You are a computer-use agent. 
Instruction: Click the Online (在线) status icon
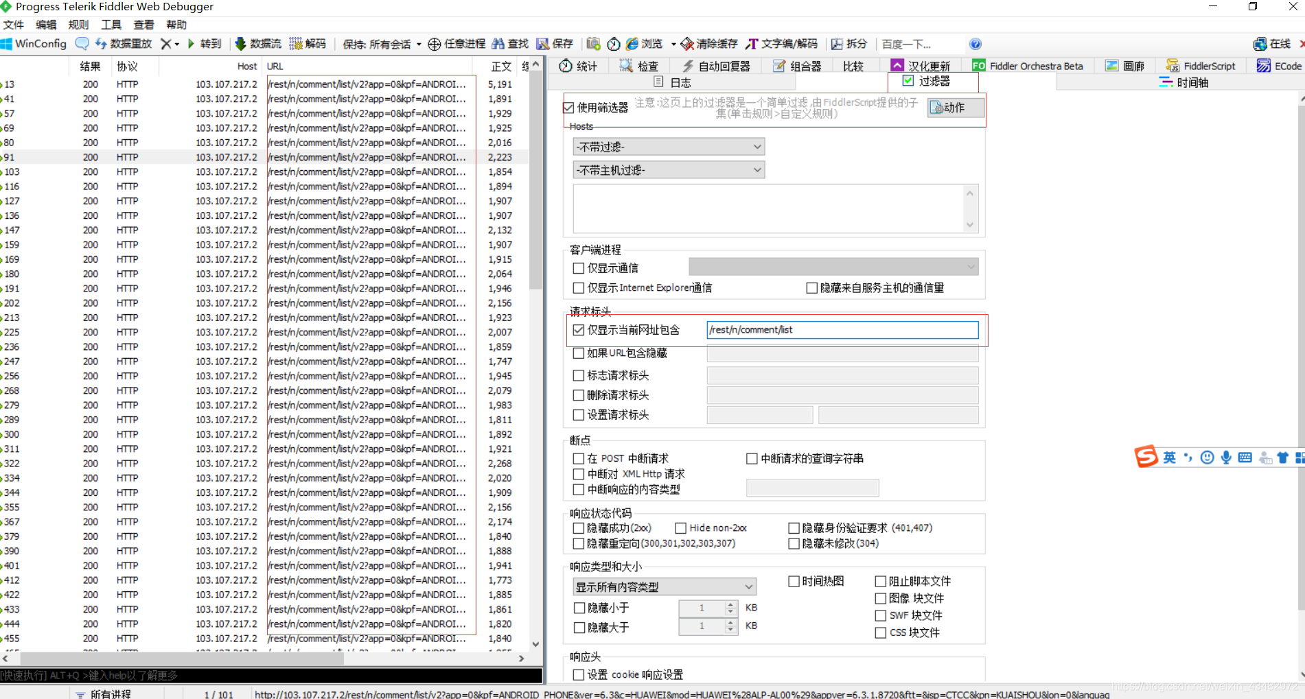(1260, 44)
